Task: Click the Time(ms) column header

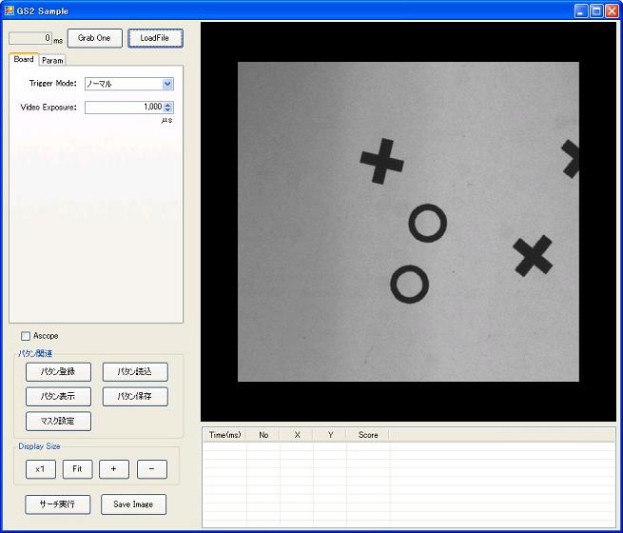Action: (224, 435)
